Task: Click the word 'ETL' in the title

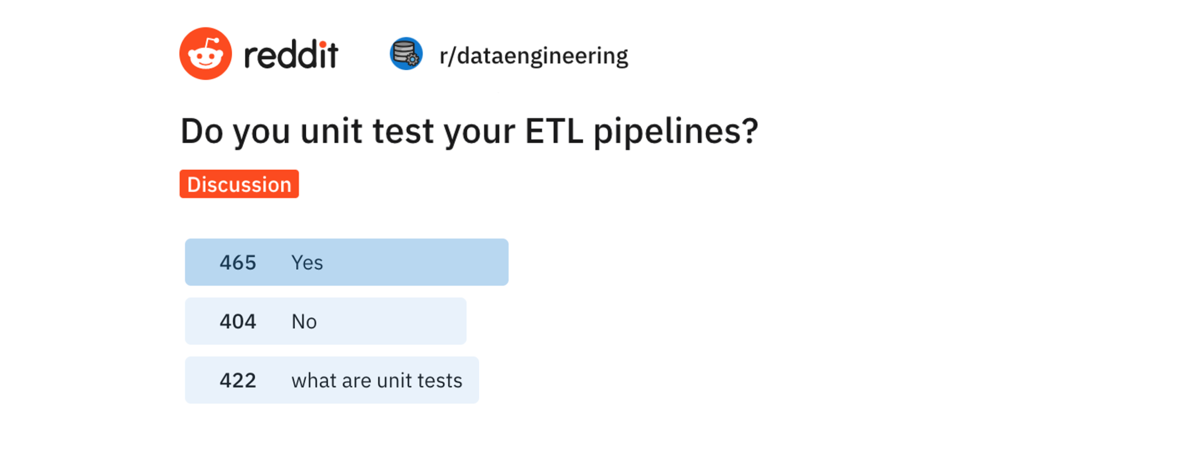Action: coord(553,131)
